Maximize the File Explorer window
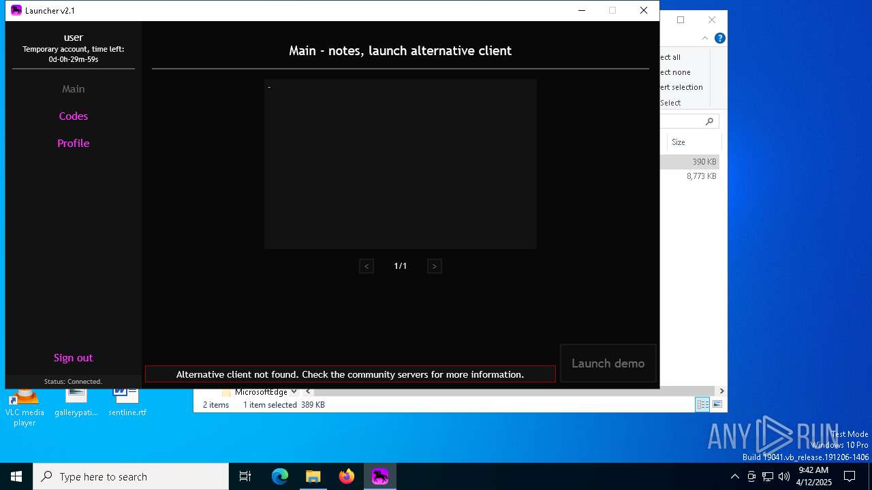872x490 pixels. click(680, 20)
